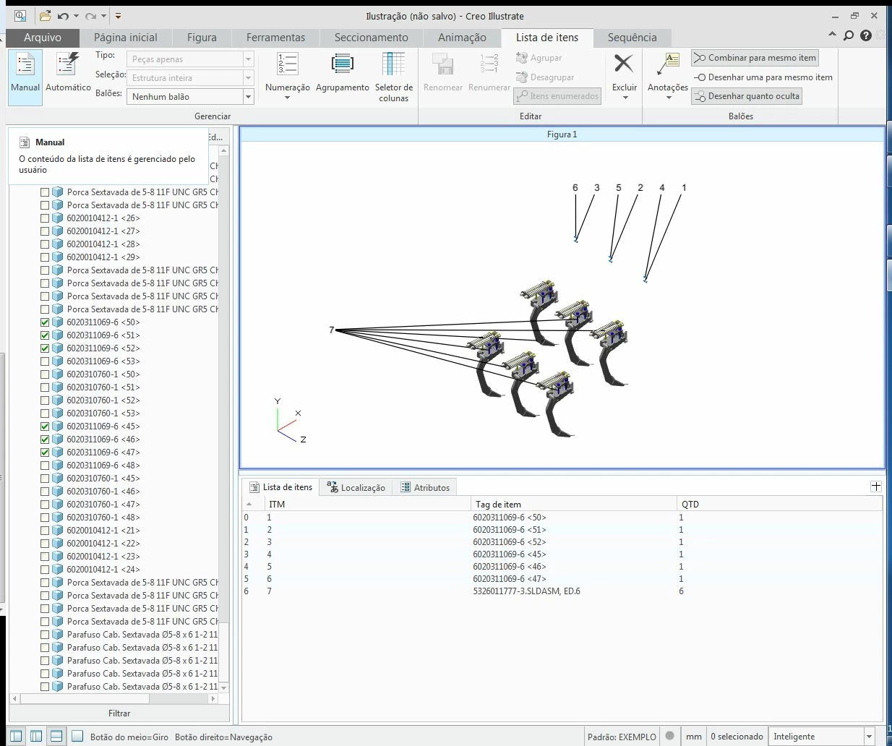Uncheck 6020311069-6 <51> checkbox
This screenshot has width=892, height=746.
tap(45, 335)
